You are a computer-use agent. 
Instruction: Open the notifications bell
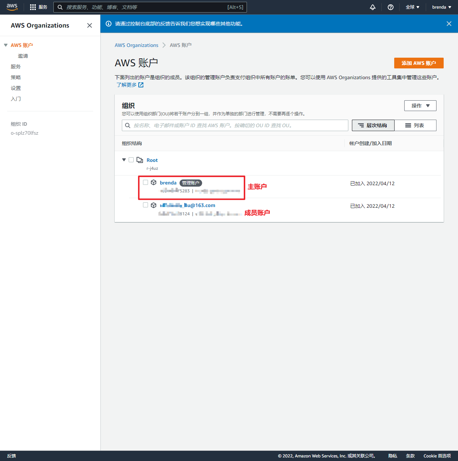[x=373, y=7]
